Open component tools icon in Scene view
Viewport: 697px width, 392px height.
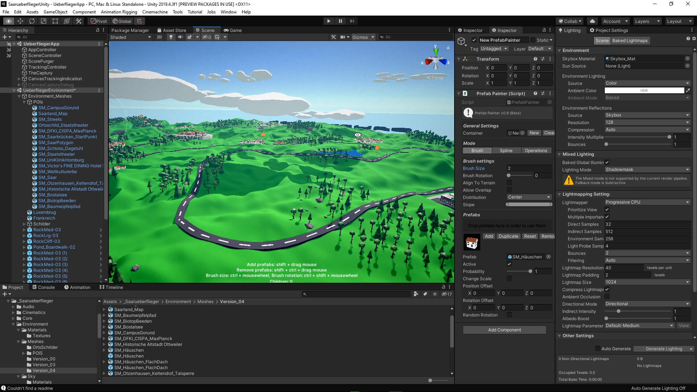pyautogui.click(x=333, y=37)
